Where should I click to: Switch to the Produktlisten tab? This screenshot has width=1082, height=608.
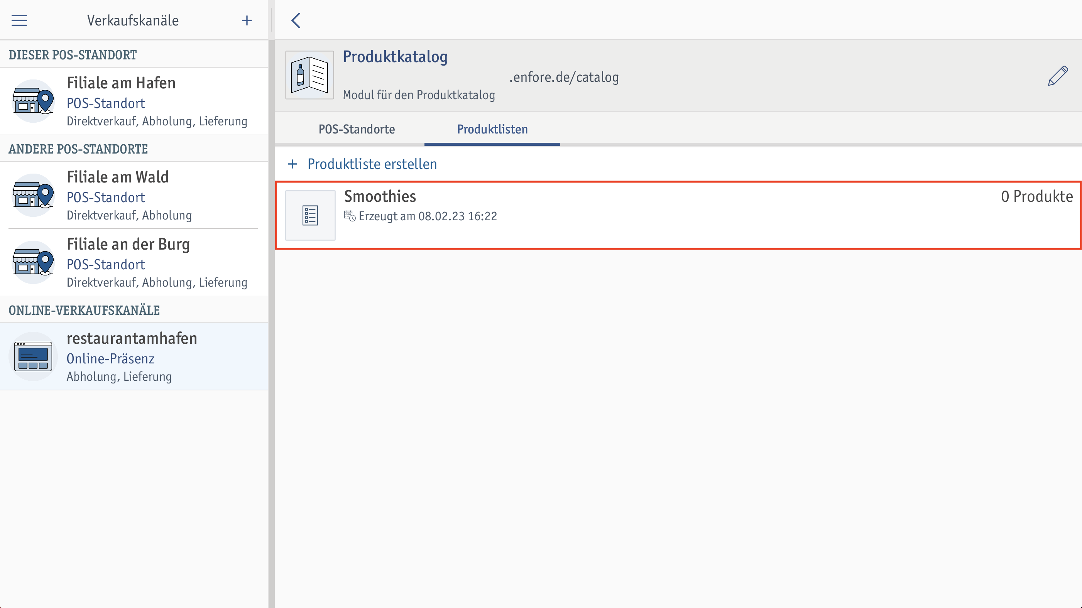click(492, 129)
